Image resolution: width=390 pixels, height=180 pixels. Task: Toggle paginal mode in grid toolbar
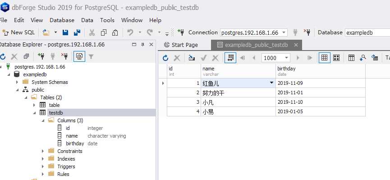click(230, 58)
